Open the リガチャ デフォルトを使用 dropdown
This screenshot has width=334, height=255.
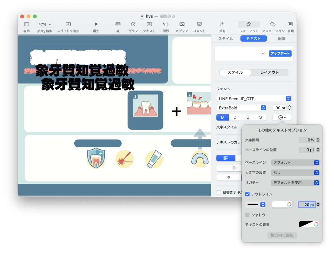(295, 183)
